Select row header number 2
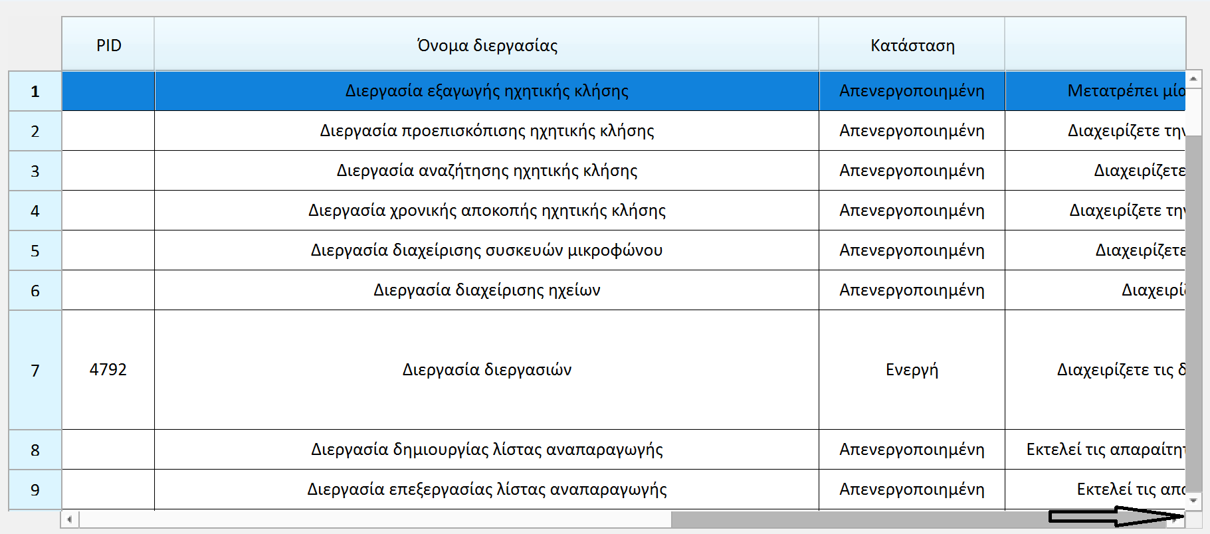Image resolution: width=1210 pixels, height=534 pixels. click(35, 131)
